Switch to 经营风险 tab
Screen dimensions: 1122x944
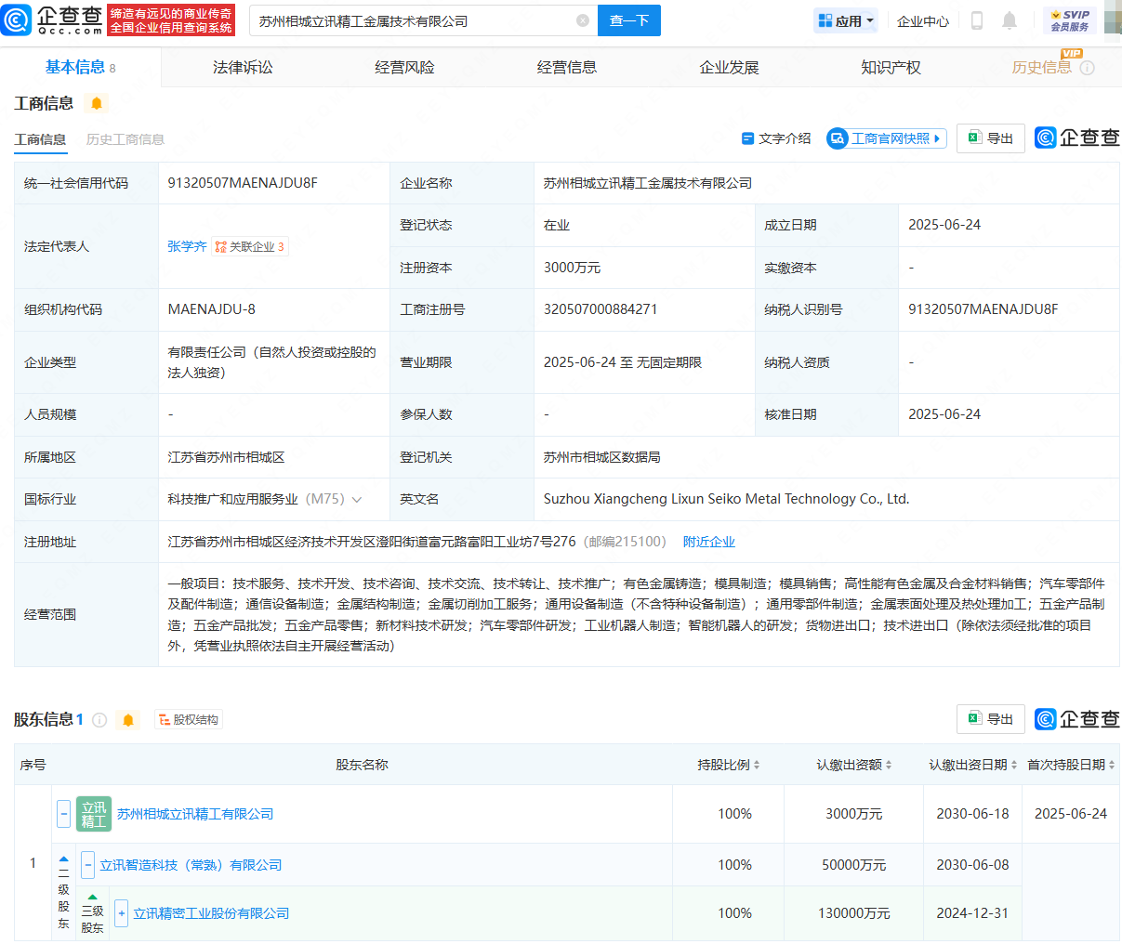[x=404, y=67]
